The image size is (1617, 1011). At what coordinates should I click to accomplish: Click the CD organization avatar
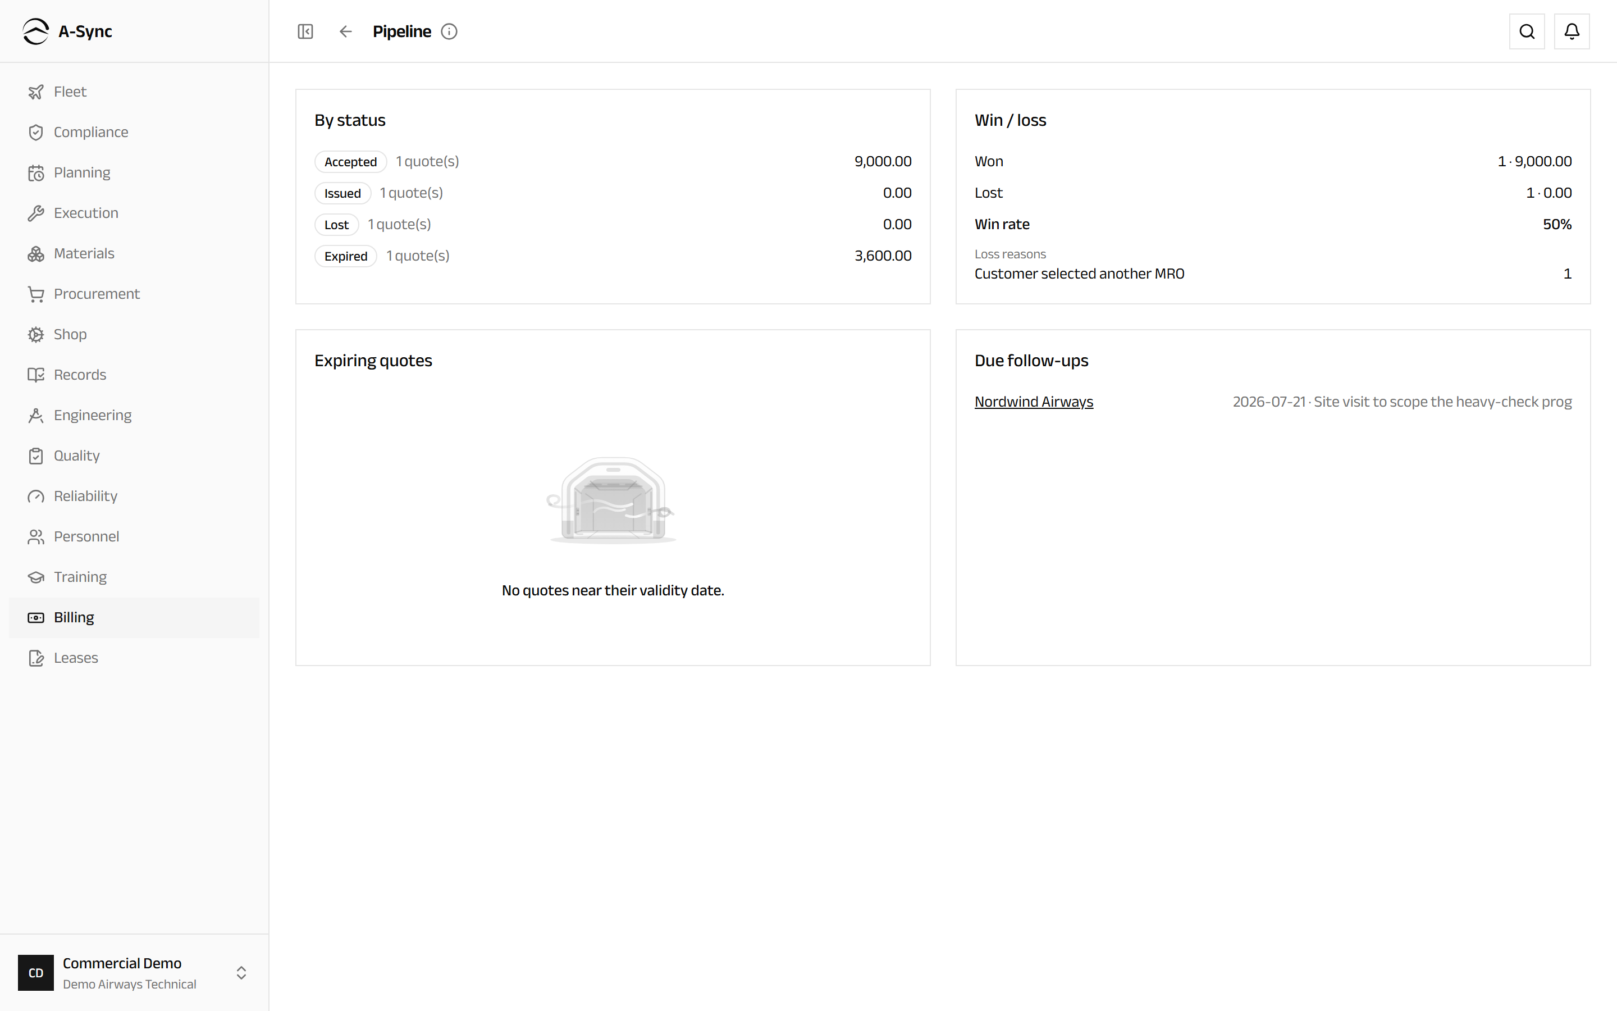[36, 973]
